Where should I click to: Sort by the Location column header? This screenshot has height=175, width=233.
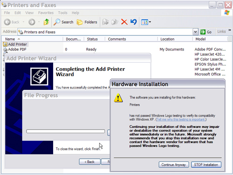pos(175,39)
